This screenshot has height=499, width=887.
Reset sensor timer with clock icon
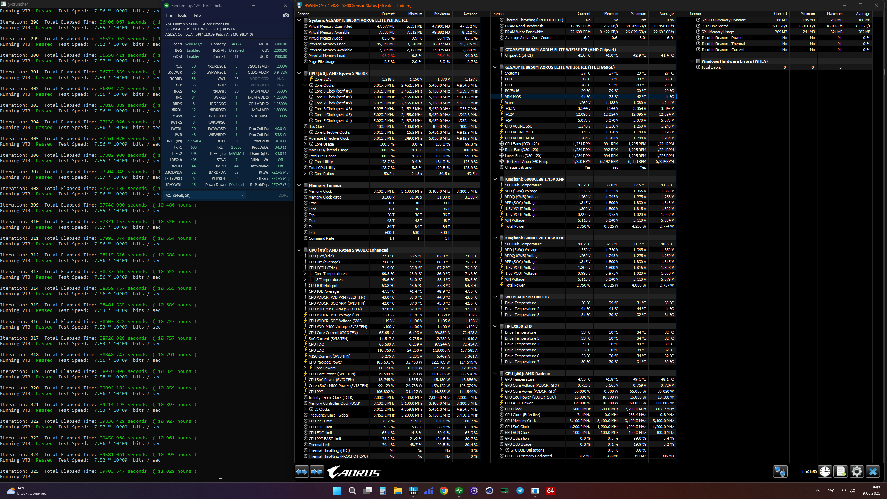point(825,472)
